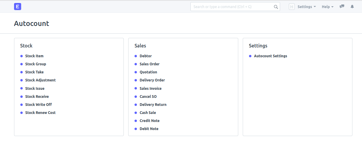Open Stock Adjustment link

click(x=40, y=80)
